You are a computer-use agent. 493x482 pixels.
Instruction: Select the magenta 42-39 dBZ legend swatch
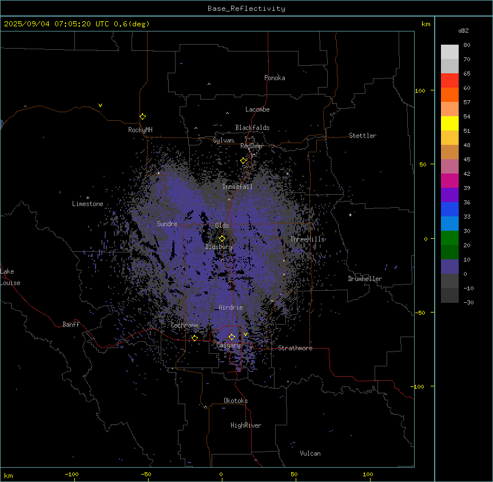click(450, 180)
